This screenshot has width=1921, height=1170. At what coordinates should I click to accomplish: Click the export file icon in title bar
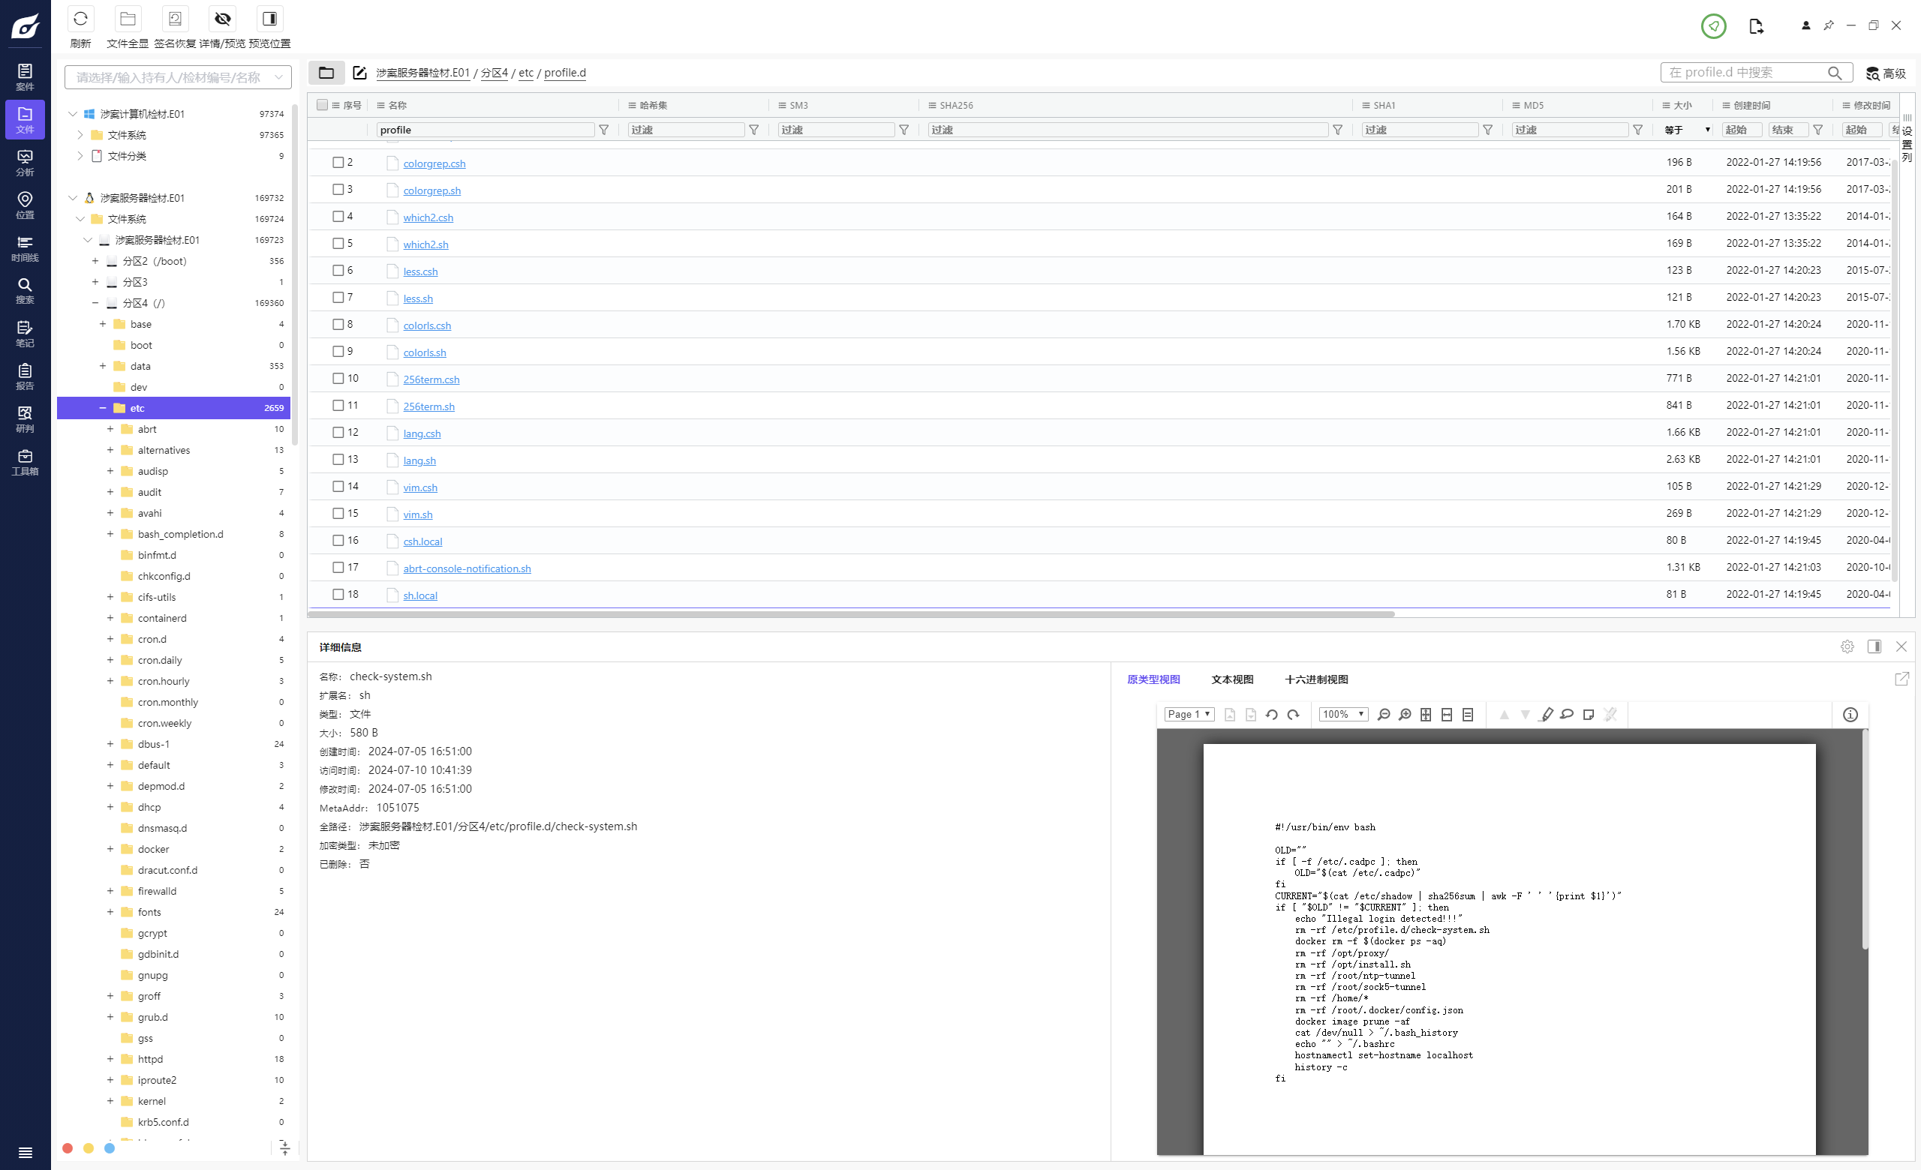pos(1756,25)
